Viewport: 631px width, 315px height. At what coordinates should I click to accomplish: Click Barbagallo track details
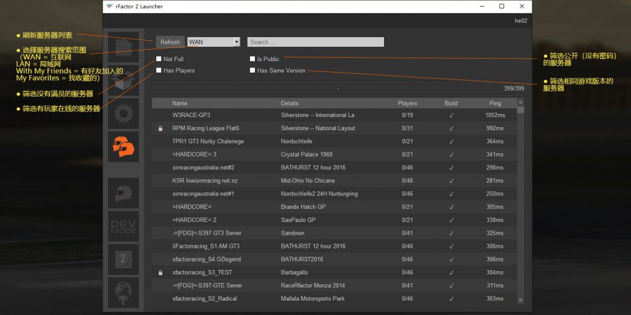click(x=294, y=273)
